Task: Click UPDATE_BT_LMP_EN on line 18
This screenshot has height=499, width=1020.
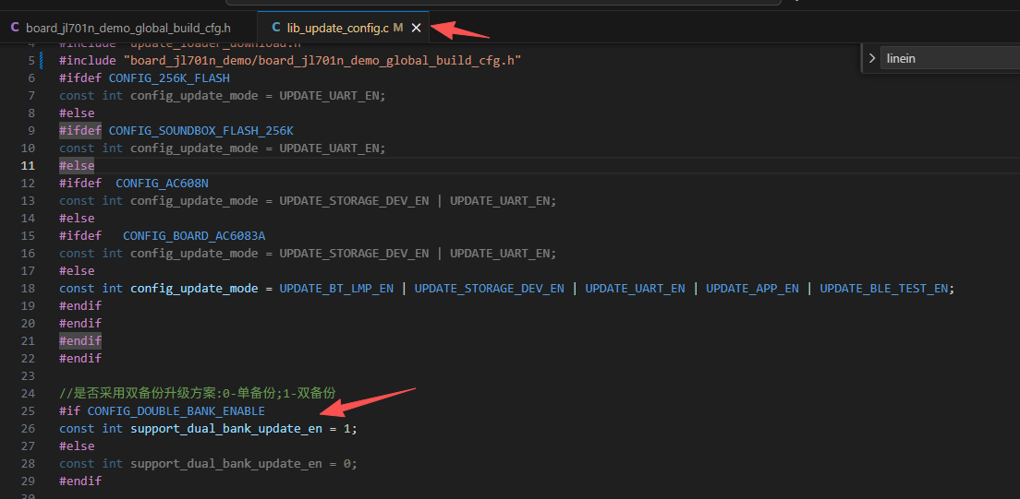Action: pyautogui.click(x=336, y=289)
